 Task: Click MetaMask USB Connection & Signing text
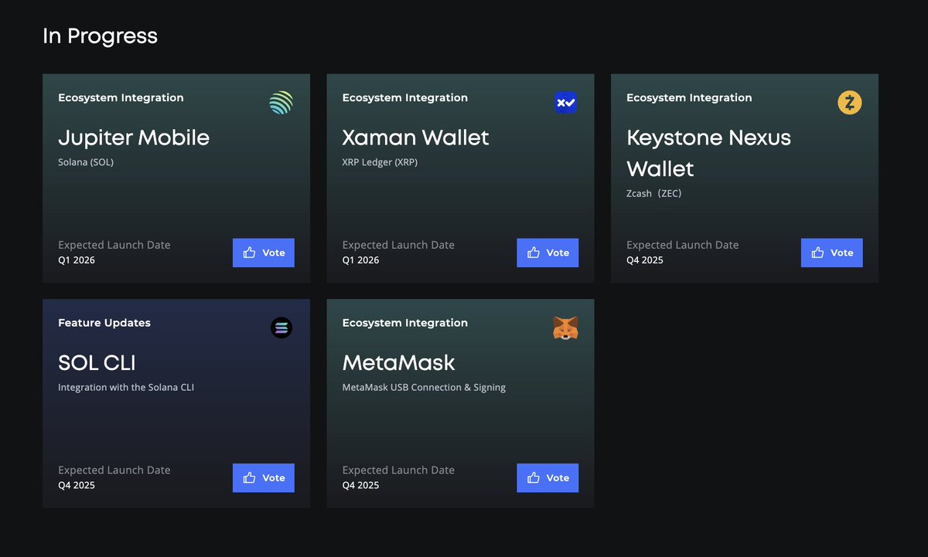point(424,387)
